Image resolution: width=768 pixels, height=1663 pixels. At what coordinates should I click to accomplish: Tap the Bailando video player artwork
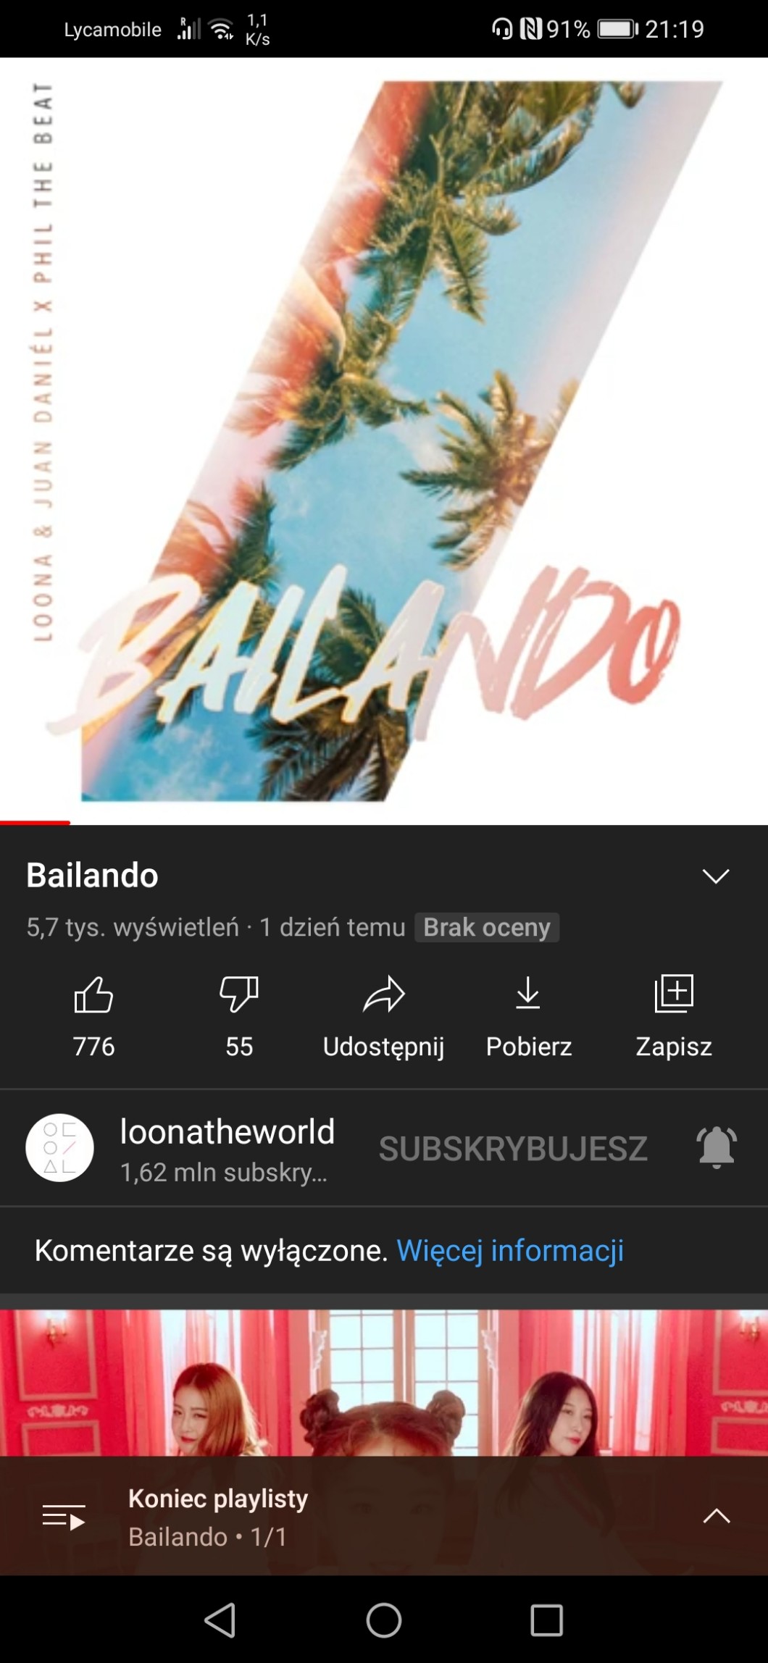click(x=384, y=440)
